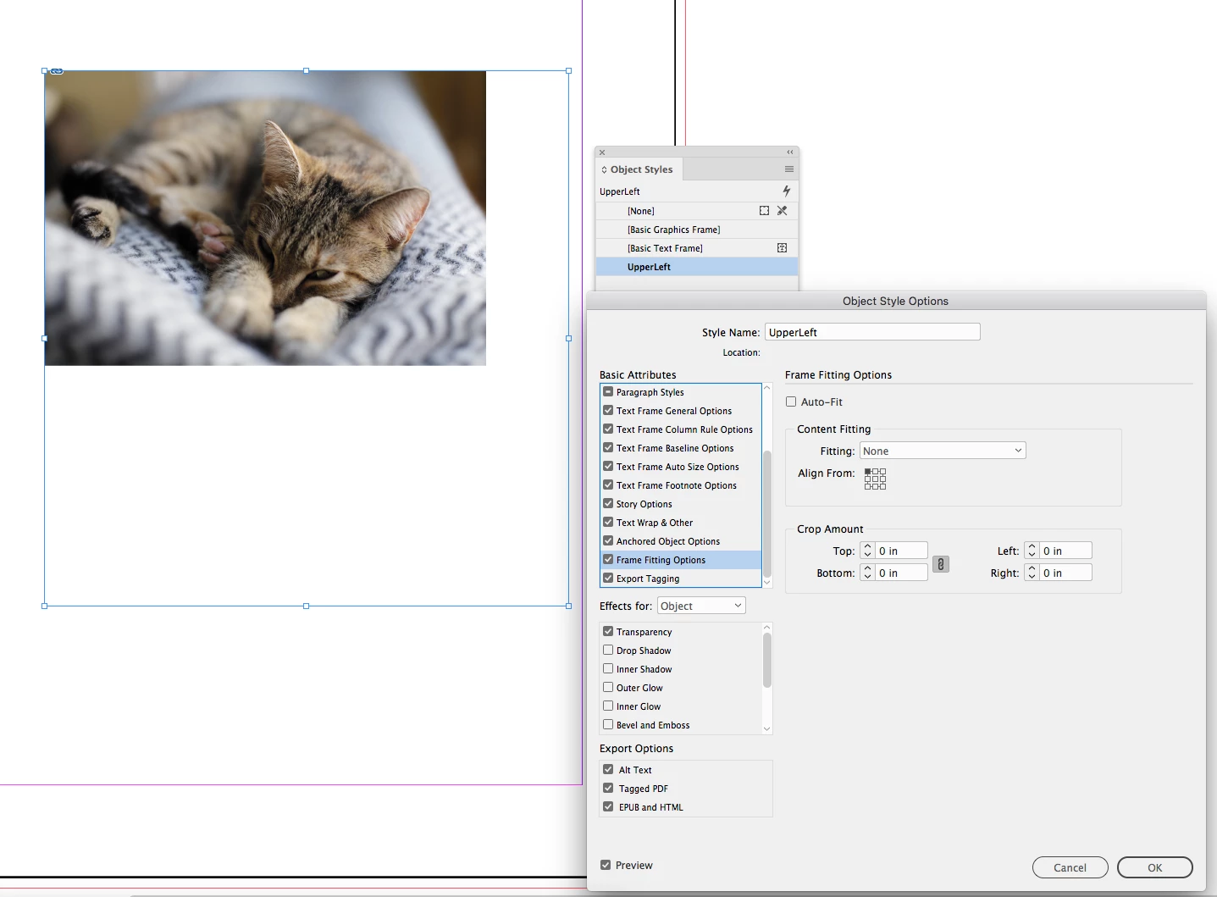Toggle the crop amount chain link icon
The width and height of the screenshot is (1217, 897).
point(941,564)
